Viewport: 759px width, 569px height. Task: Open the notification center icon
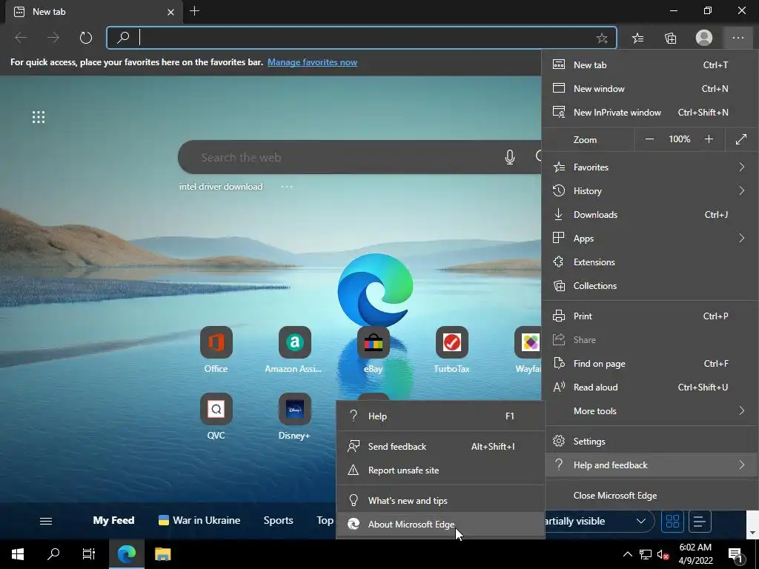pyautogui.click(x=736, y=554)
